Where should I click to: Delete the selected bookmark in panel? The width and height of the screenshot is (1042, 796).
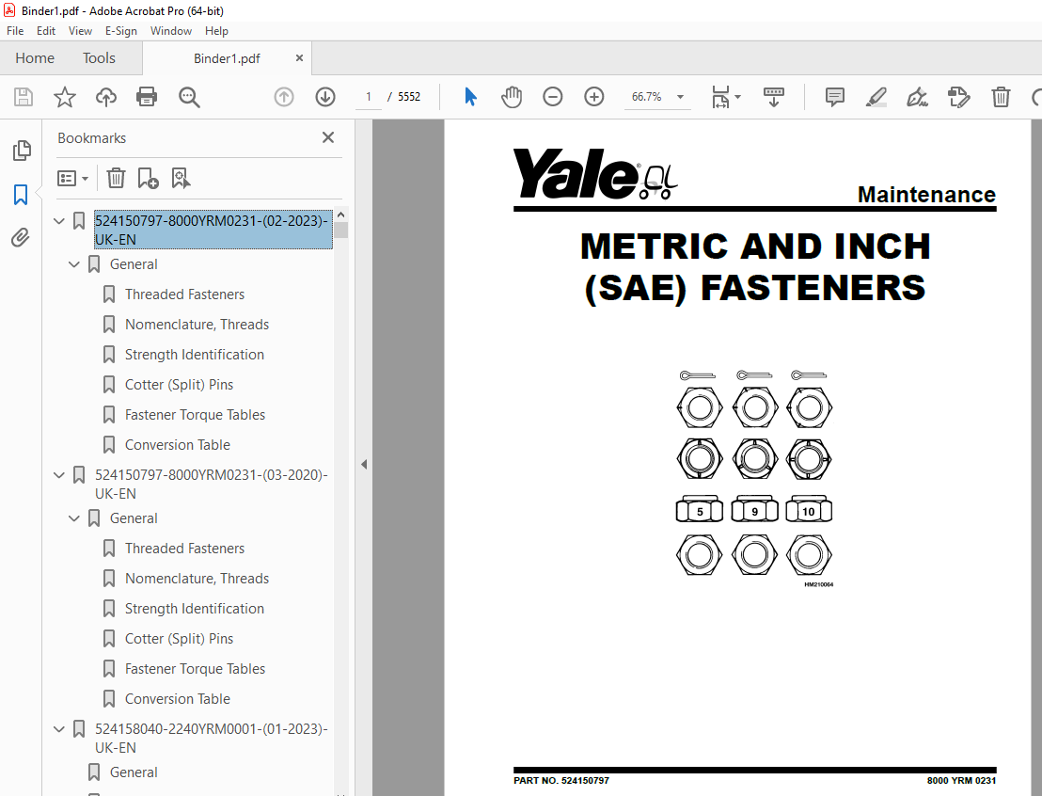coord(116,178)
